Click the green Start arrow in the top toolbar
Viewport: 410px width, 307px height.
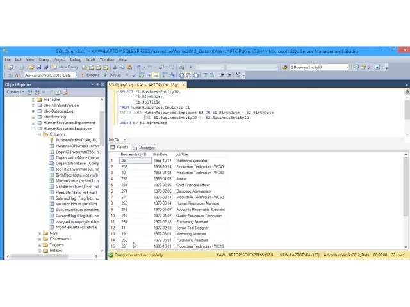[191, 67]
